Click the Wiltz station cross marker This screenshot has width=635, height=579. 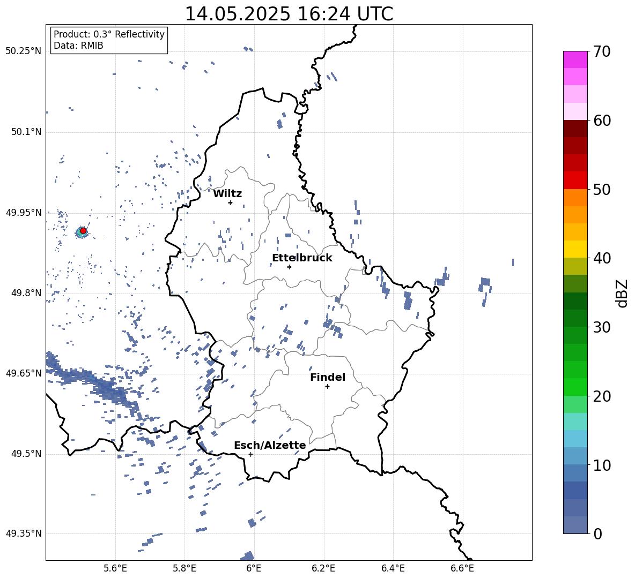point(230,202)
